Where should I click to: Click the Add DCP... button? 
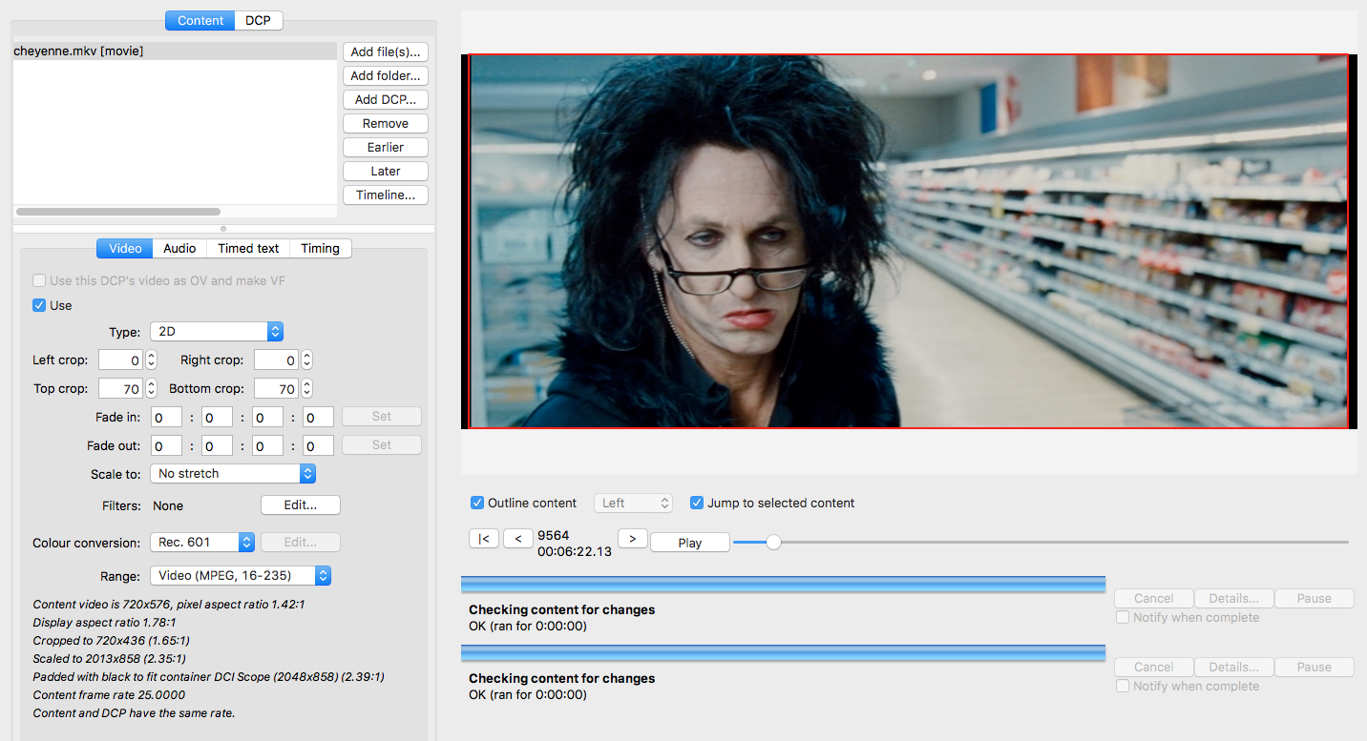point(386,99)
